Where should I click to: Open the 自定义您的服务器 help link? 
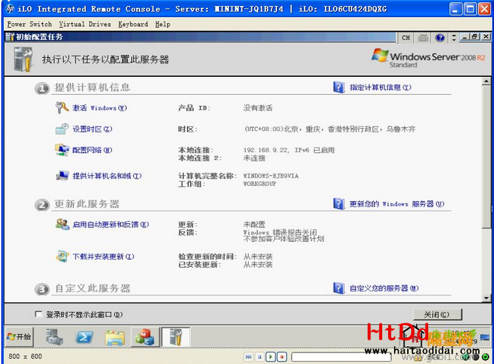coord(384,288)
